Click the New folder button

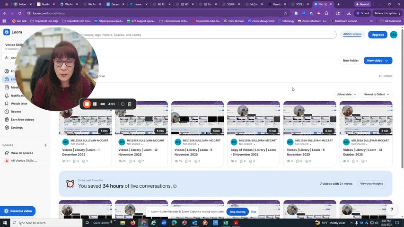[x=351, y=61]
